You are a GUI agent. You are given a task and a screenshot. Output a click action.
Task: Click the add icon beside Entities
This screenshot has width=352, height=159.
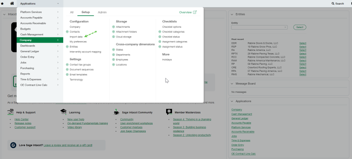(x=67, y=47)
